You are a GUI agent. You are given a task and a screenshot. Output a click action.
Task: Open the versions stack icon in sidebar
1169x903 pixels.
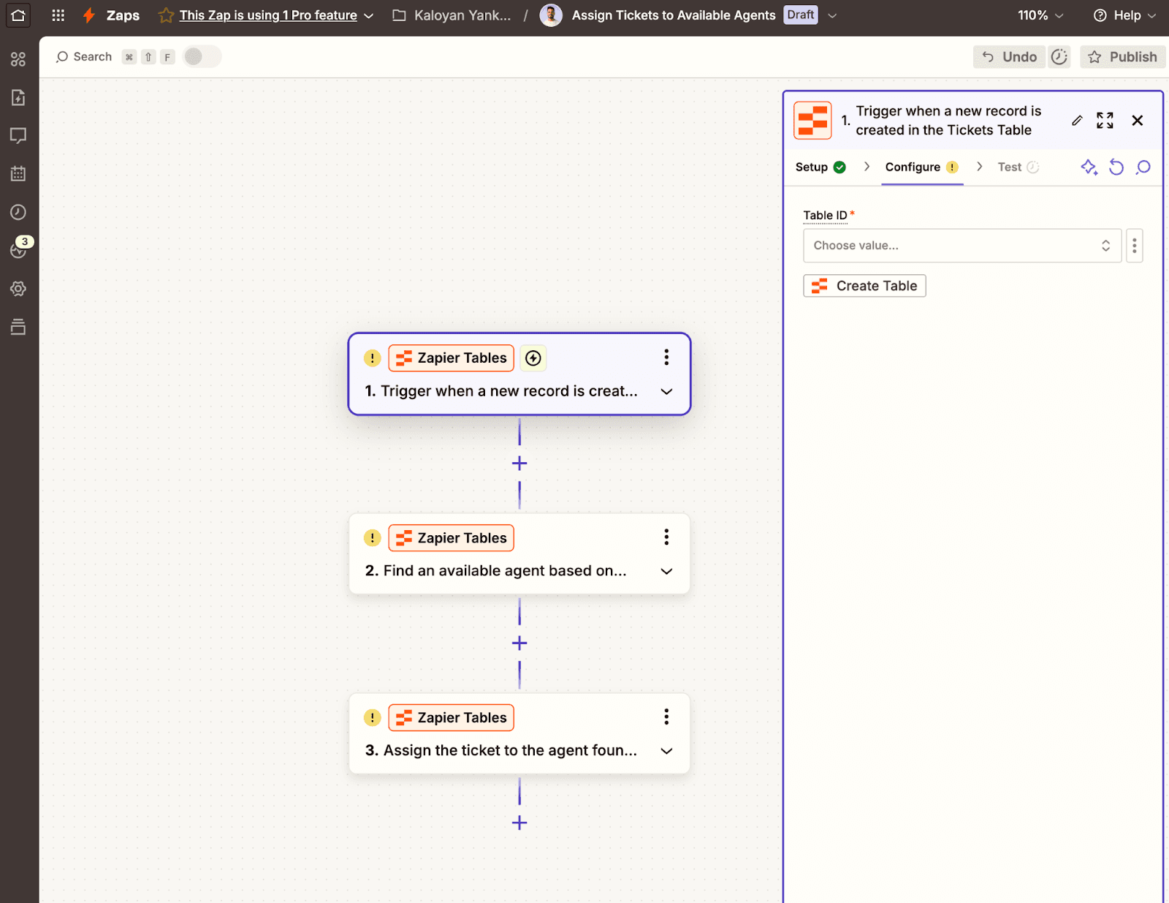tap(18, 327)
